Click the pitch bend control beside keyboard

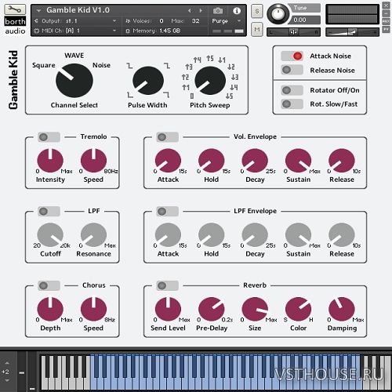pos(22,372)
